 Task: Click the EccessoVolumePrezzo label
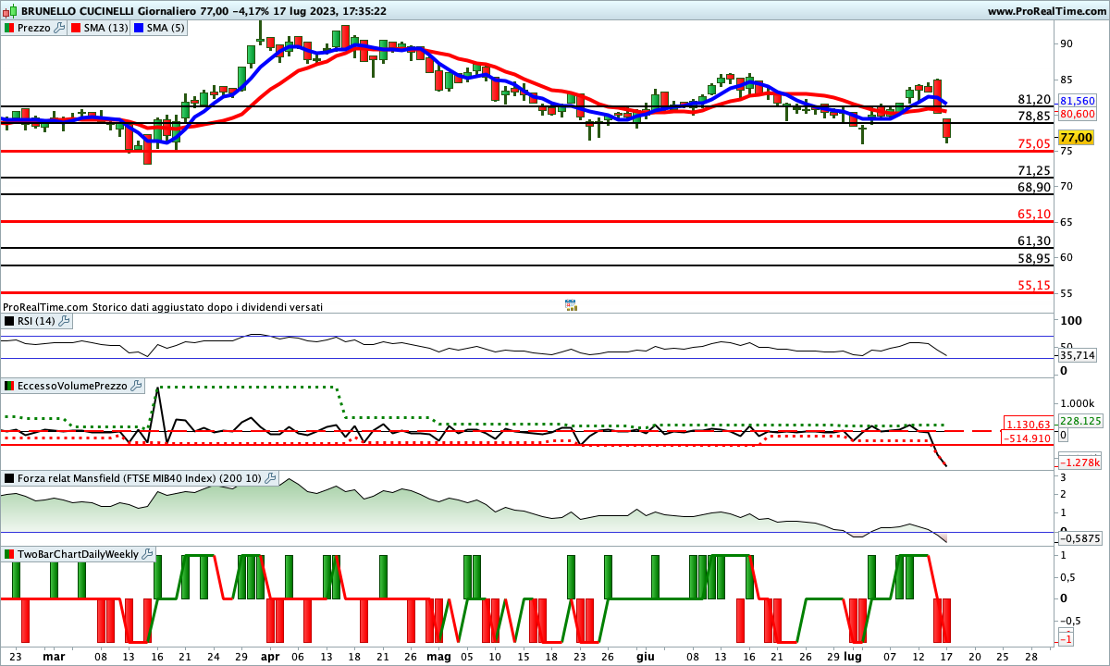[72, 386]
